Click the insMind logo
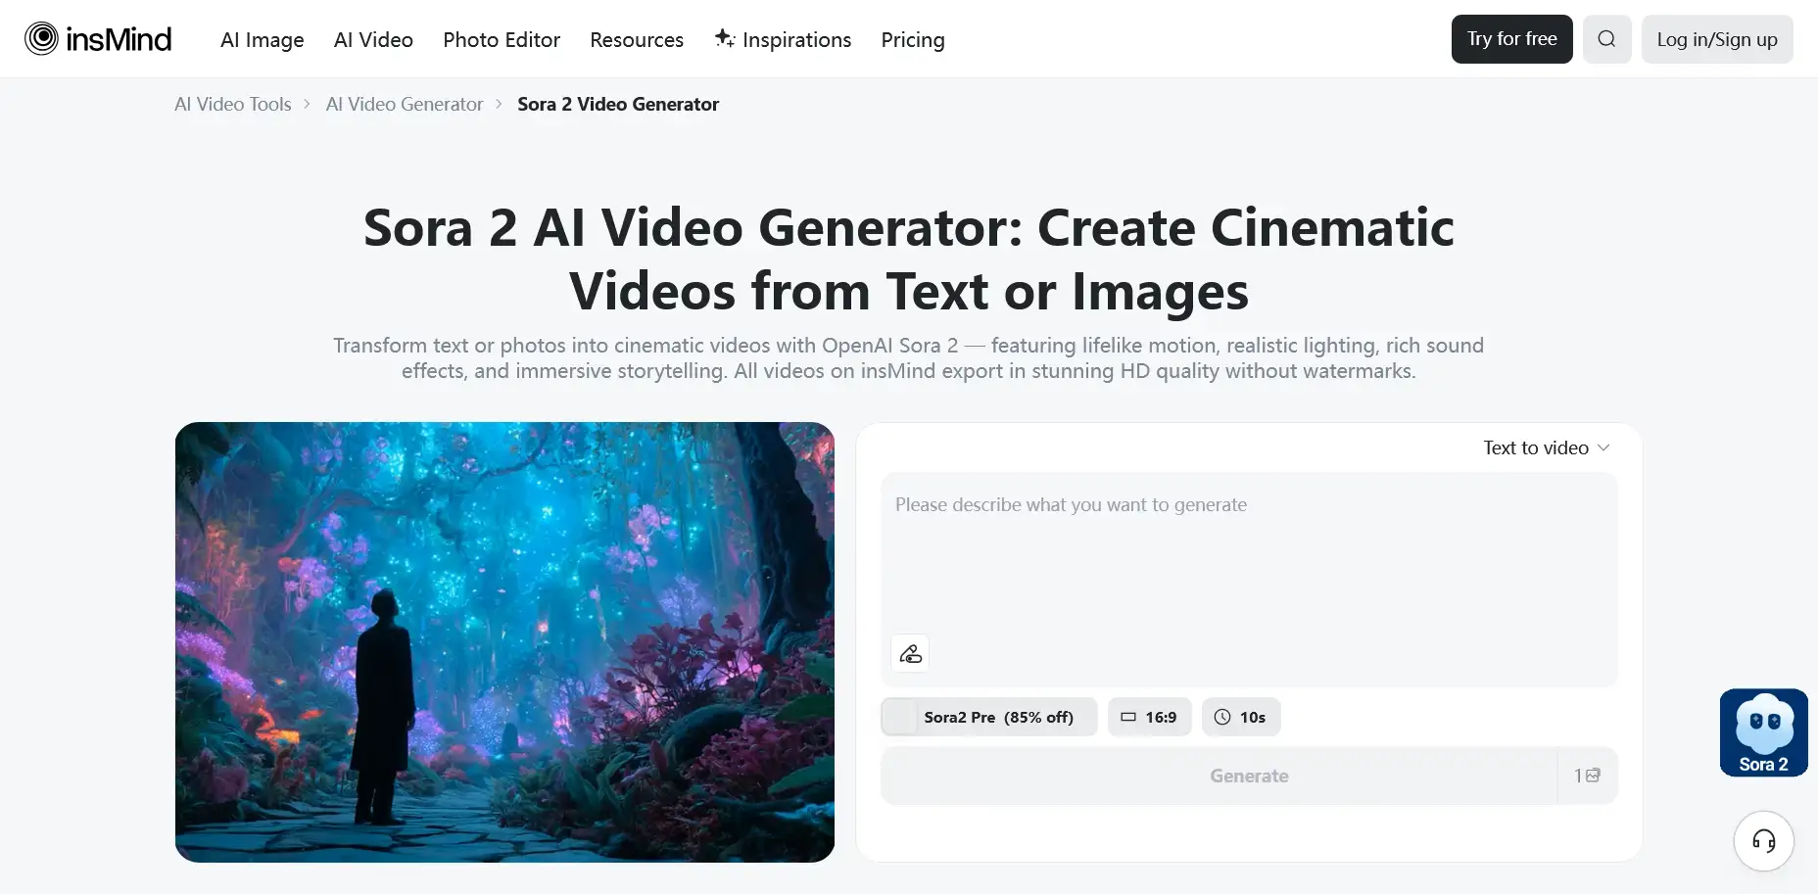Viewport: 1818px width, 894px height. (x=98, y=39)
